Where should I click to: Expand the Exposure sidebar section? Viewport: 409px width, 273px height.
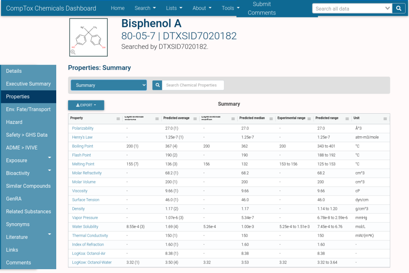point(49,158)
